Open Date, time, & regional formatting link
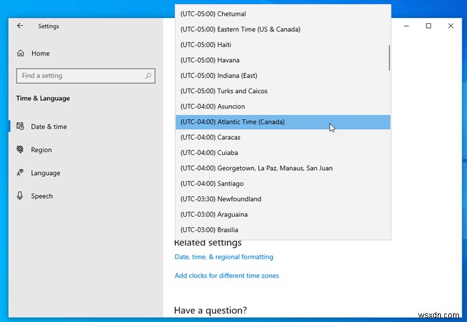The height and width of the screenshot is (322, 467). click(x=223, y=257)
